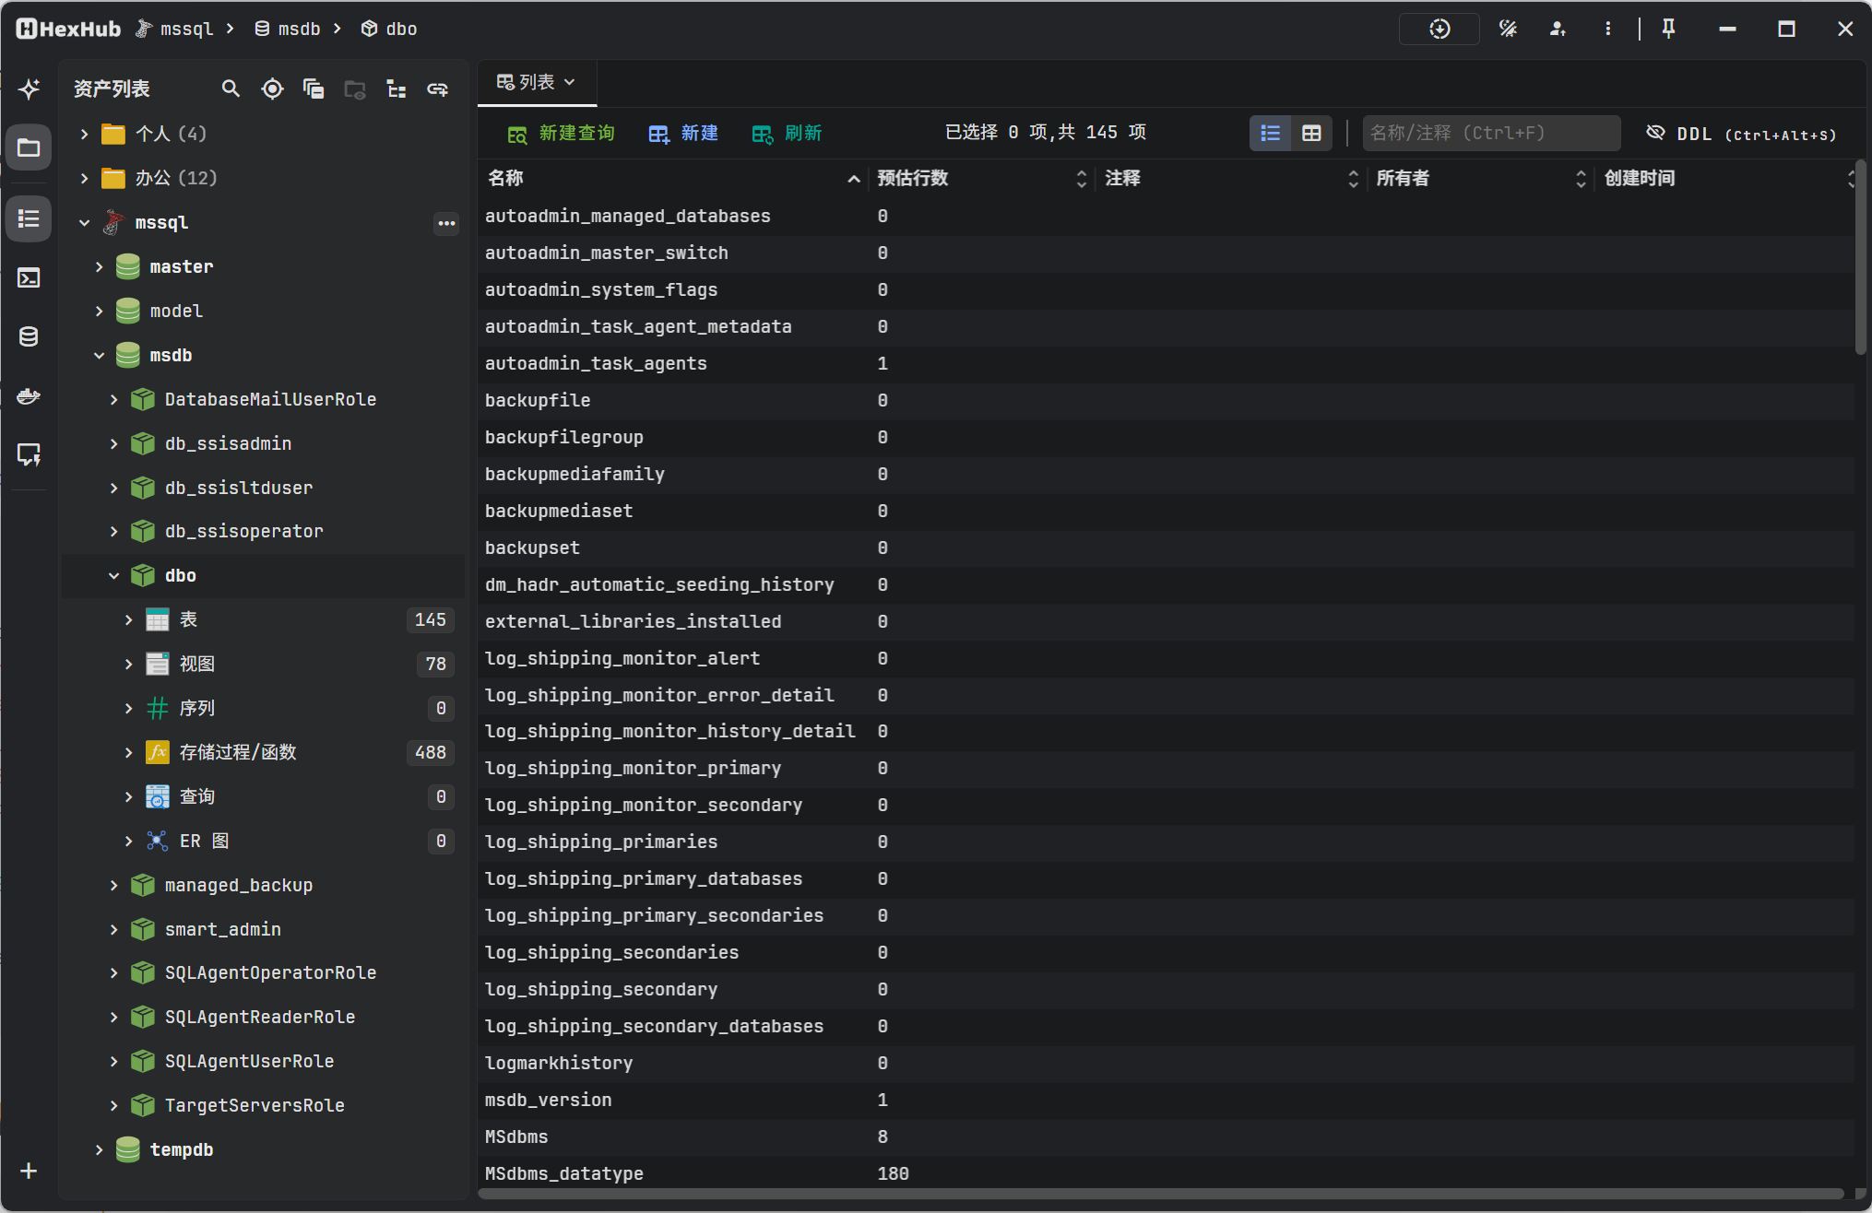Image resolution: width=1872 pixels, height=1213 pixels.
Task: Open the mssql three-dot more options button
Action: click(446, 222)
